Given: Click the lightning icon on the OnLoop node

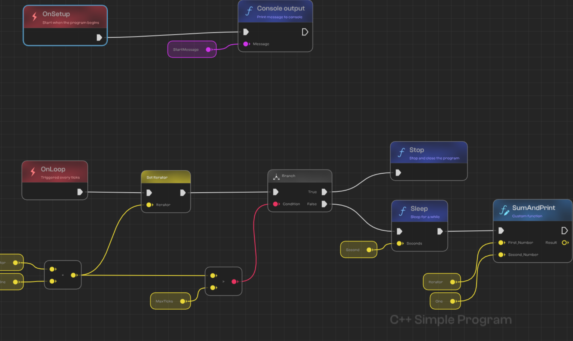Looking at the screenshot, I should click(x=33, y=172).
